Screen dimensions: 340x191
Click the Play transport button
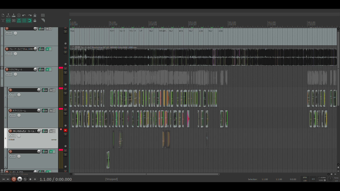[x=19, y=179]
